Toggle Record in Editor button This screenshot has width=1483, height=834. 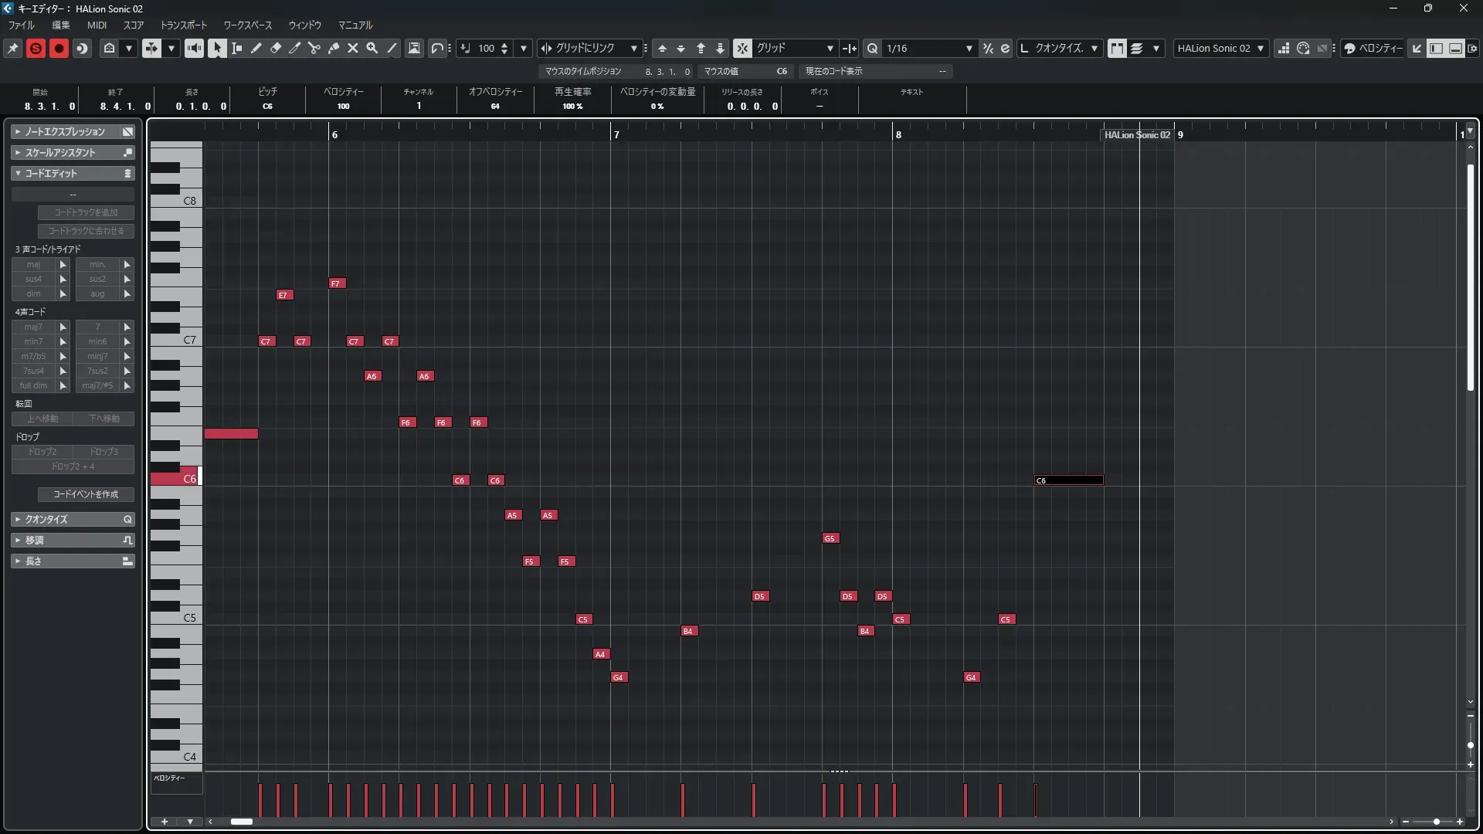click(x=59, y=48)
